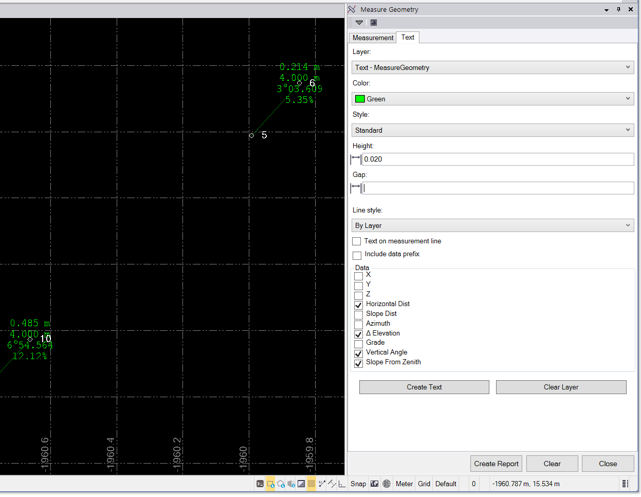Click the 3D box selection status icon

[x=291, y=484]
